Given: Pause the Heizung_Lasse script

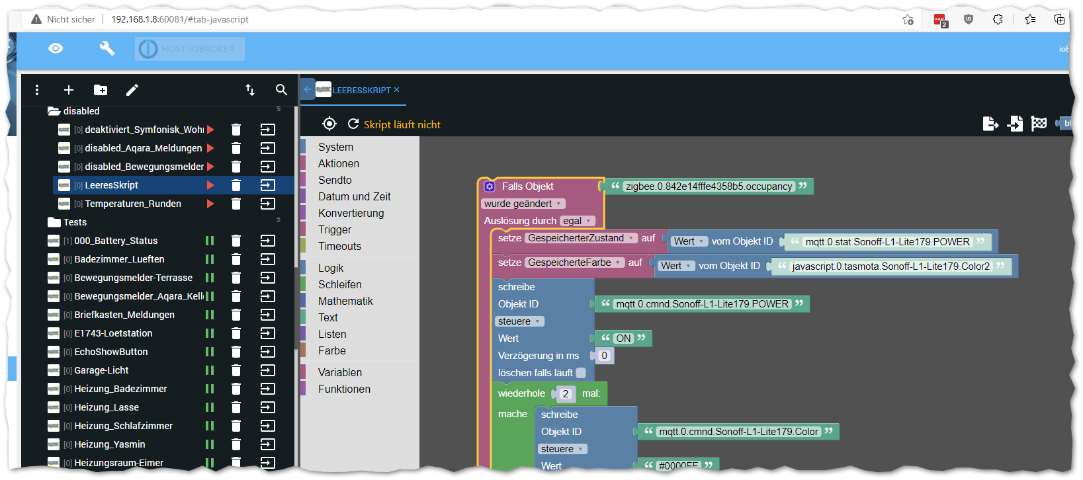Looking at the screenshot, I should point(210,407).
